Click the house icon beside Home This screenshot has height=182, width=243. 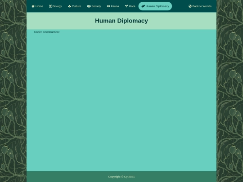[33, 6]
